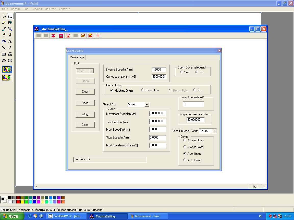This screenshot has width=294, height=220.
Task: Open the SelectLinkage Control1 dropdown
Action: [x=214, y=131]
